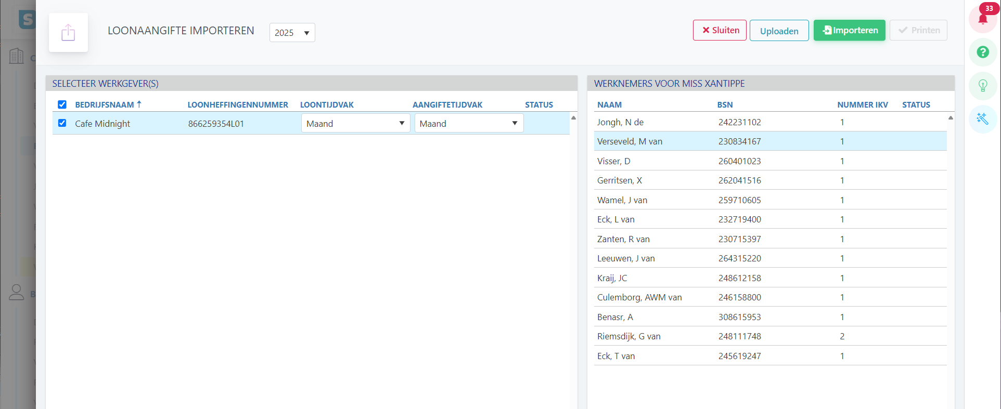Viewport: 1001px width, 409px height.
Task: Click BSN 260401023
Action: [x=739, y=161]
